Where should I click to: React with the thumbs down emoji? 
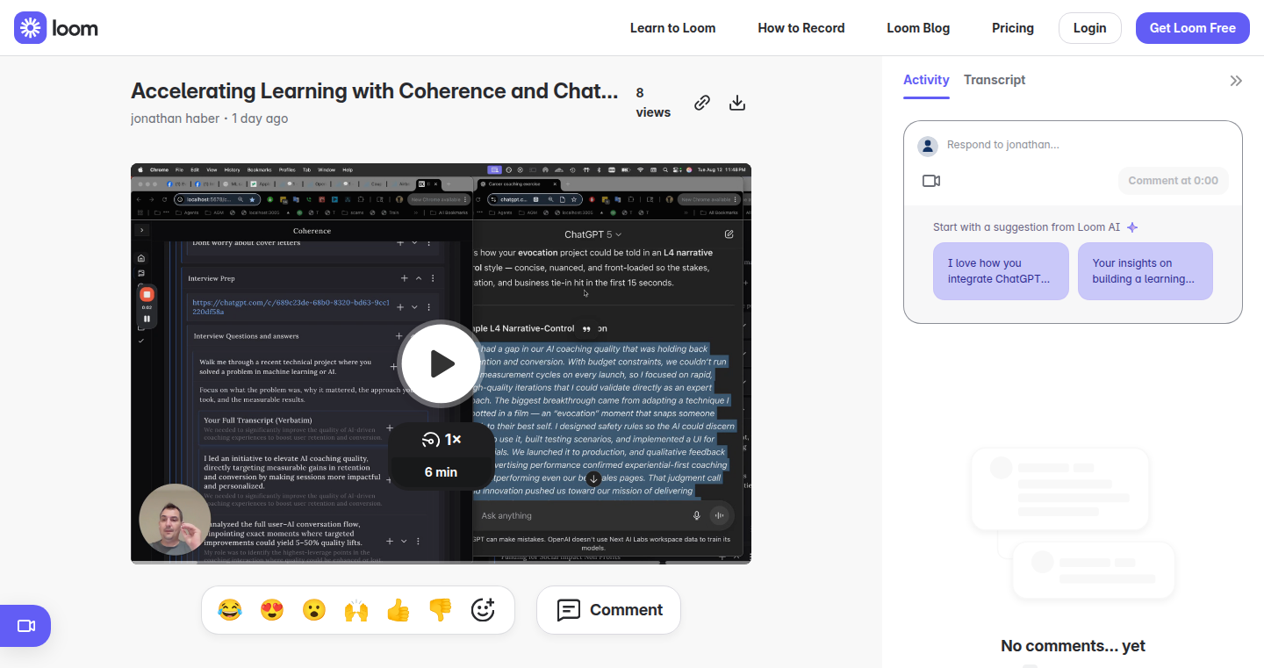441,610
